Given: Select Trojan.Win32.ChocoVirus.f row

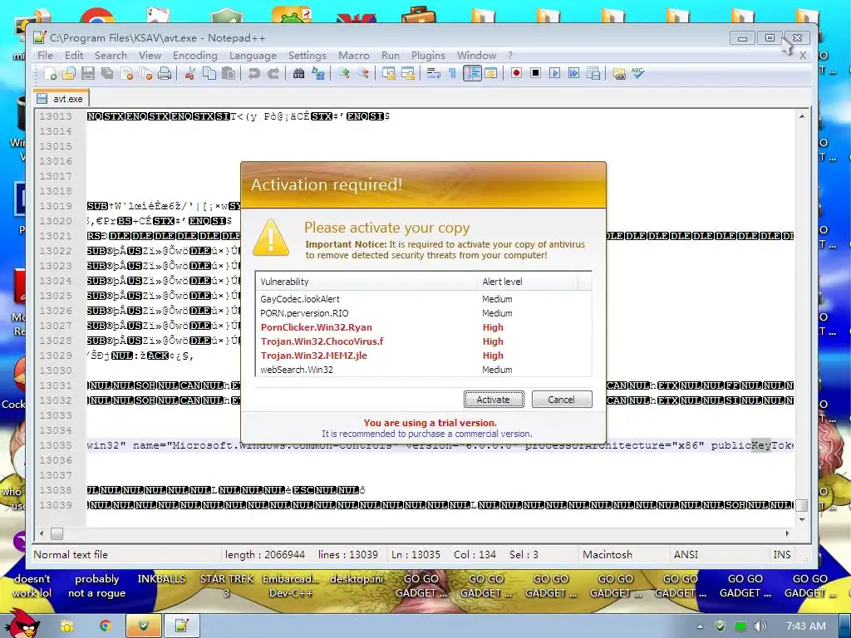Looking at the screenshot, I should [x=423, y=341].
